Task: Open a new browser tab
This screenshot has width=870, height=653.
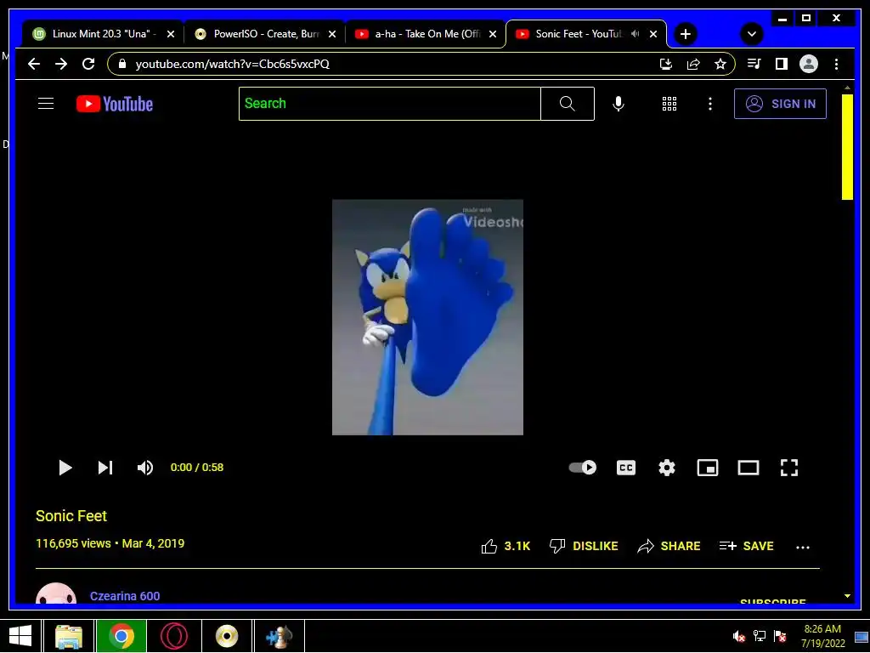Action: coord(686,34)
